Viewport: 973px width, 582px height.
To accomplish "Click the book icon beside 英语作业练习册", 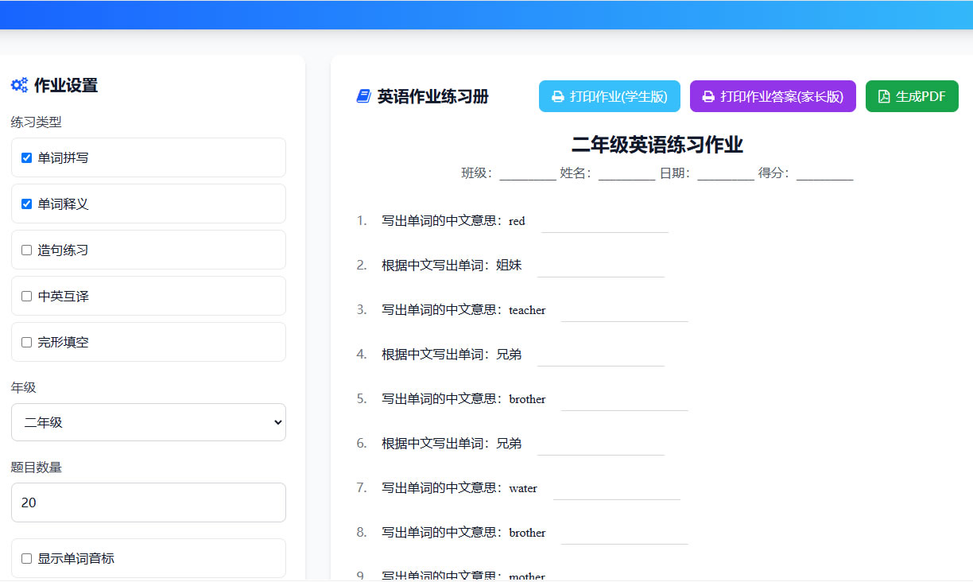I will [x=362, y=96].
